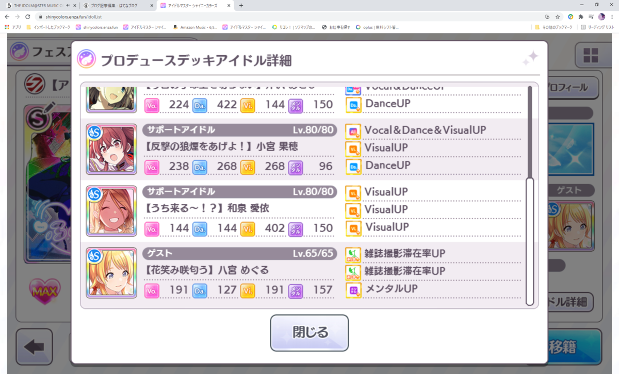Go back in browser history
Image resolution: width=619 pixels, height=374 pixels.
click(7, 17)
